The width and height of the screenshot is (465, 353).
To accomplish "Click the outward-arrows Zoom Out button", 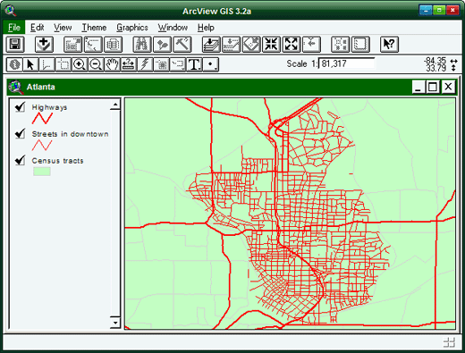I will [292, 45].
